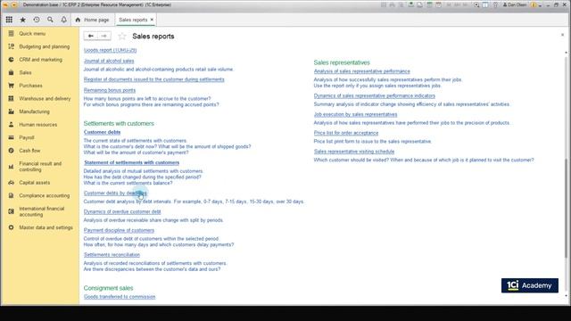The height and width of the screenshot is (321, 571).
Task: Open the Human resources section
Action: coord(37,125)
